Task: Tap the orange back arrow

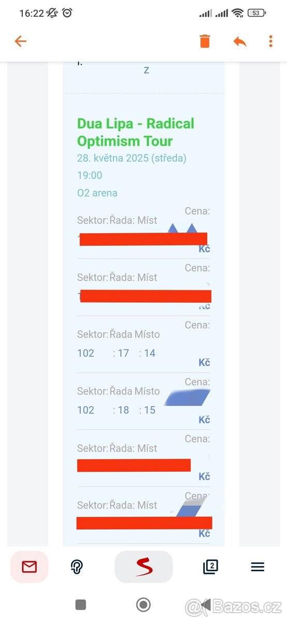Action: tap(20, 41)
